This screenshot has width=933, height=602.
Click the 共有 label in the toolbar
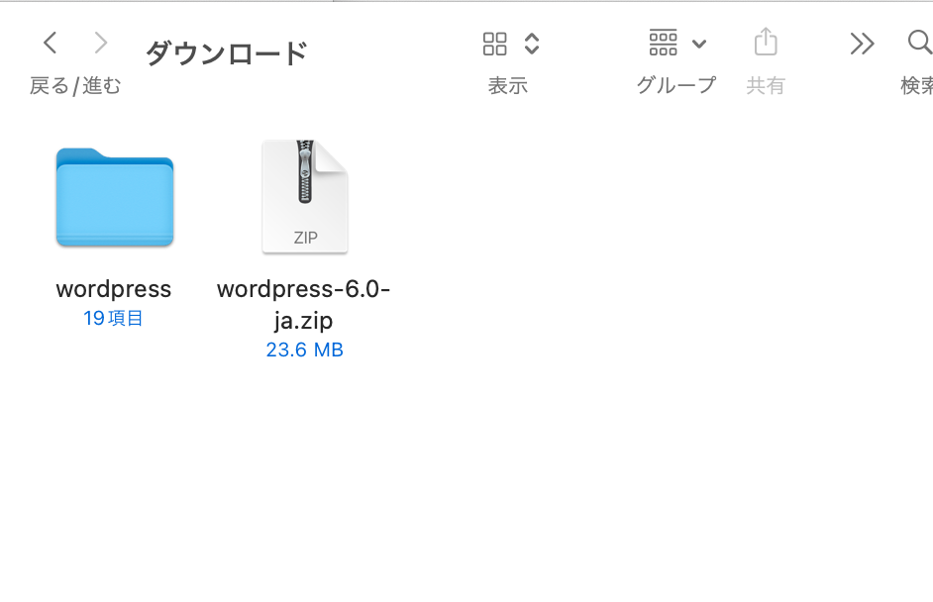click(766, 86)
